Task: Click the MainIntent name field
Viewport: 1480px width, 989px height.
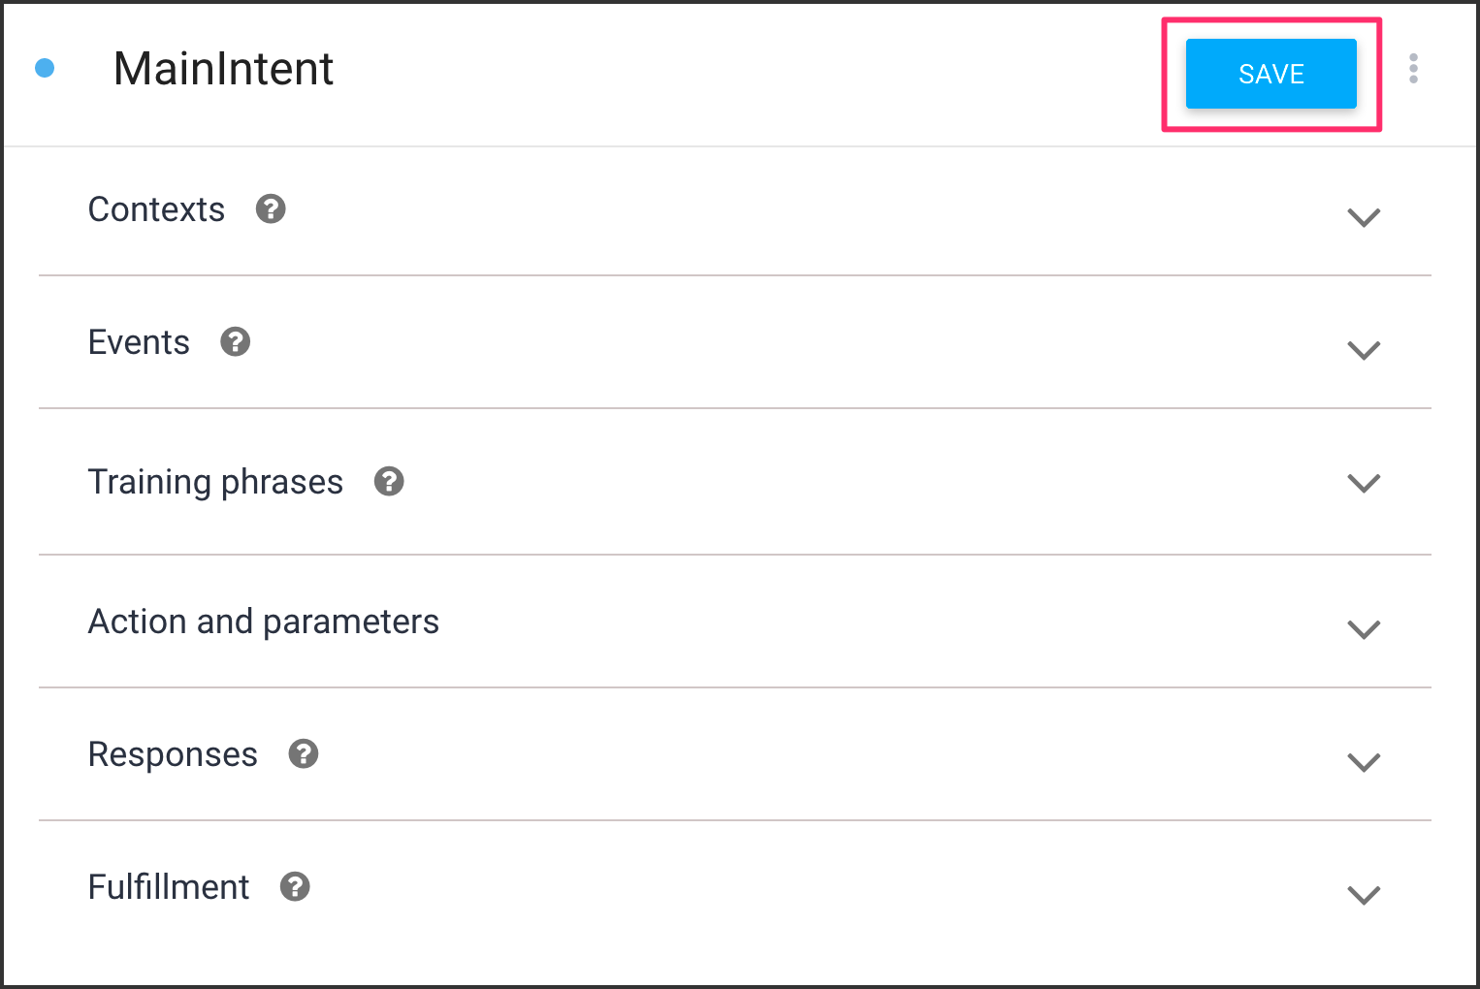Action: 224,69
